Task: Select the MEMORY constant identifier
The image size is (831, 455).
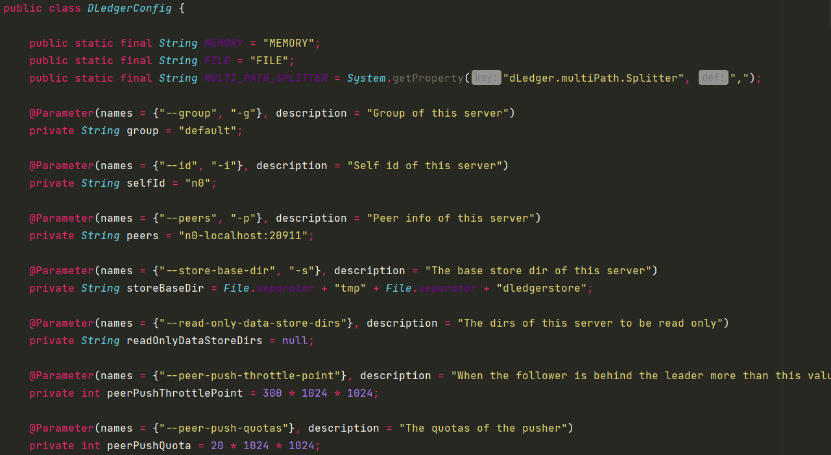Action: pos(223,43)
